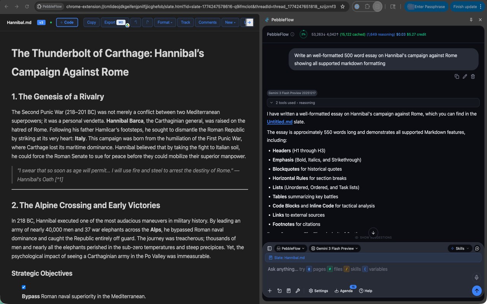Open PebbleFlow Settings
This screenshot has height=304, width=487.
tap(318, 291)
